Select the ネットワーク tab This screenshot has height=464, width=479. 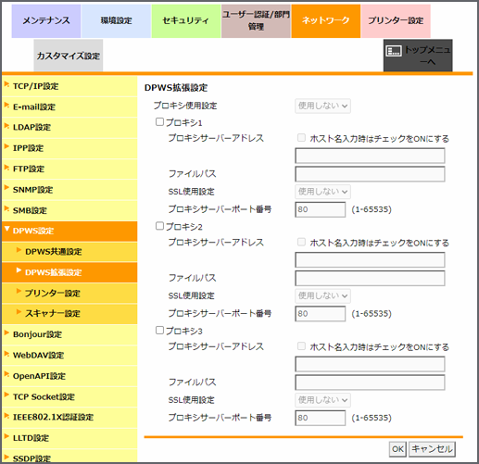coord(326,21)
